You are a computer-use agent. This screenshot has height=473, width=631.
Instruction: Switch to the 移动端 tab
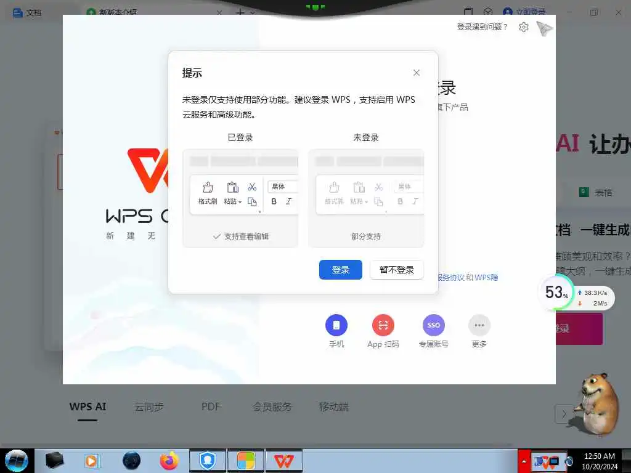point(333,406)
